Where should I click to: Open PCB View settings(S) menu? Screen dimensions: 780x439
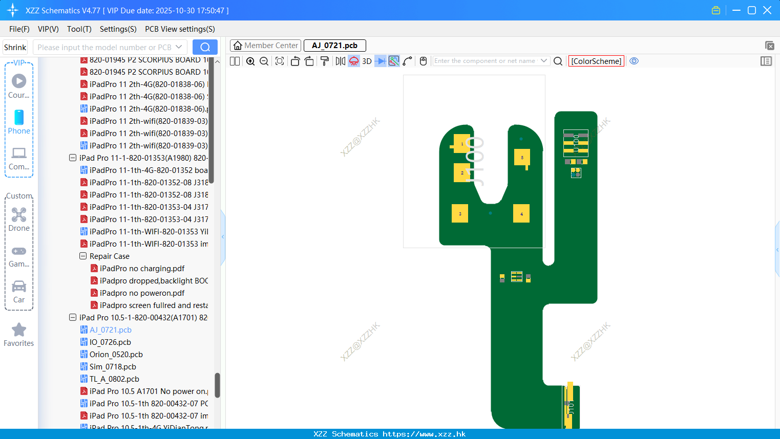coord(180,29)
